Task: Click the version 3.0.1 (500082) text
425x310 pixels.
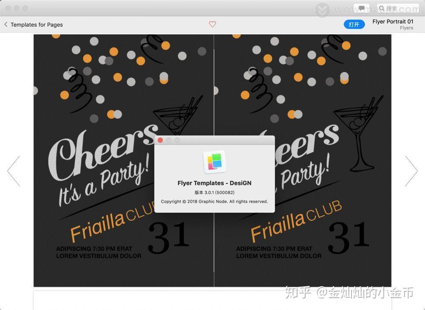Action: (x=214, y=192)
